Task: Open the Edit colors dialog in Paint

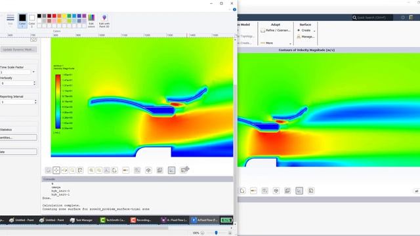Action: click(91, 21)
